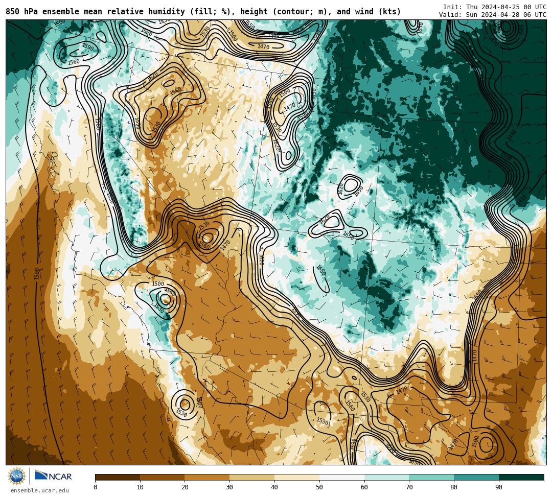The height and width of the screenshot is (497, 552).
Task: Click the 70–80 teal colorbar segment
Action: 431,477
